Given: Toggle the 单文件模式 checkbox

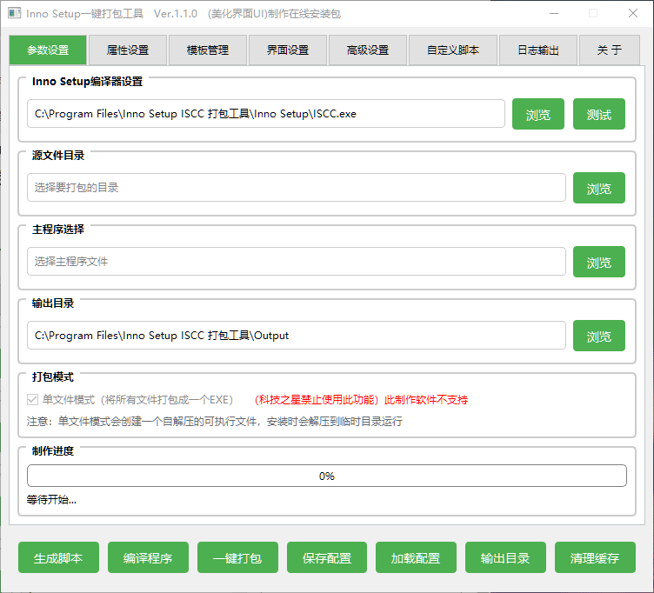Looking at the screenshot, I should [x=34, y=400].
